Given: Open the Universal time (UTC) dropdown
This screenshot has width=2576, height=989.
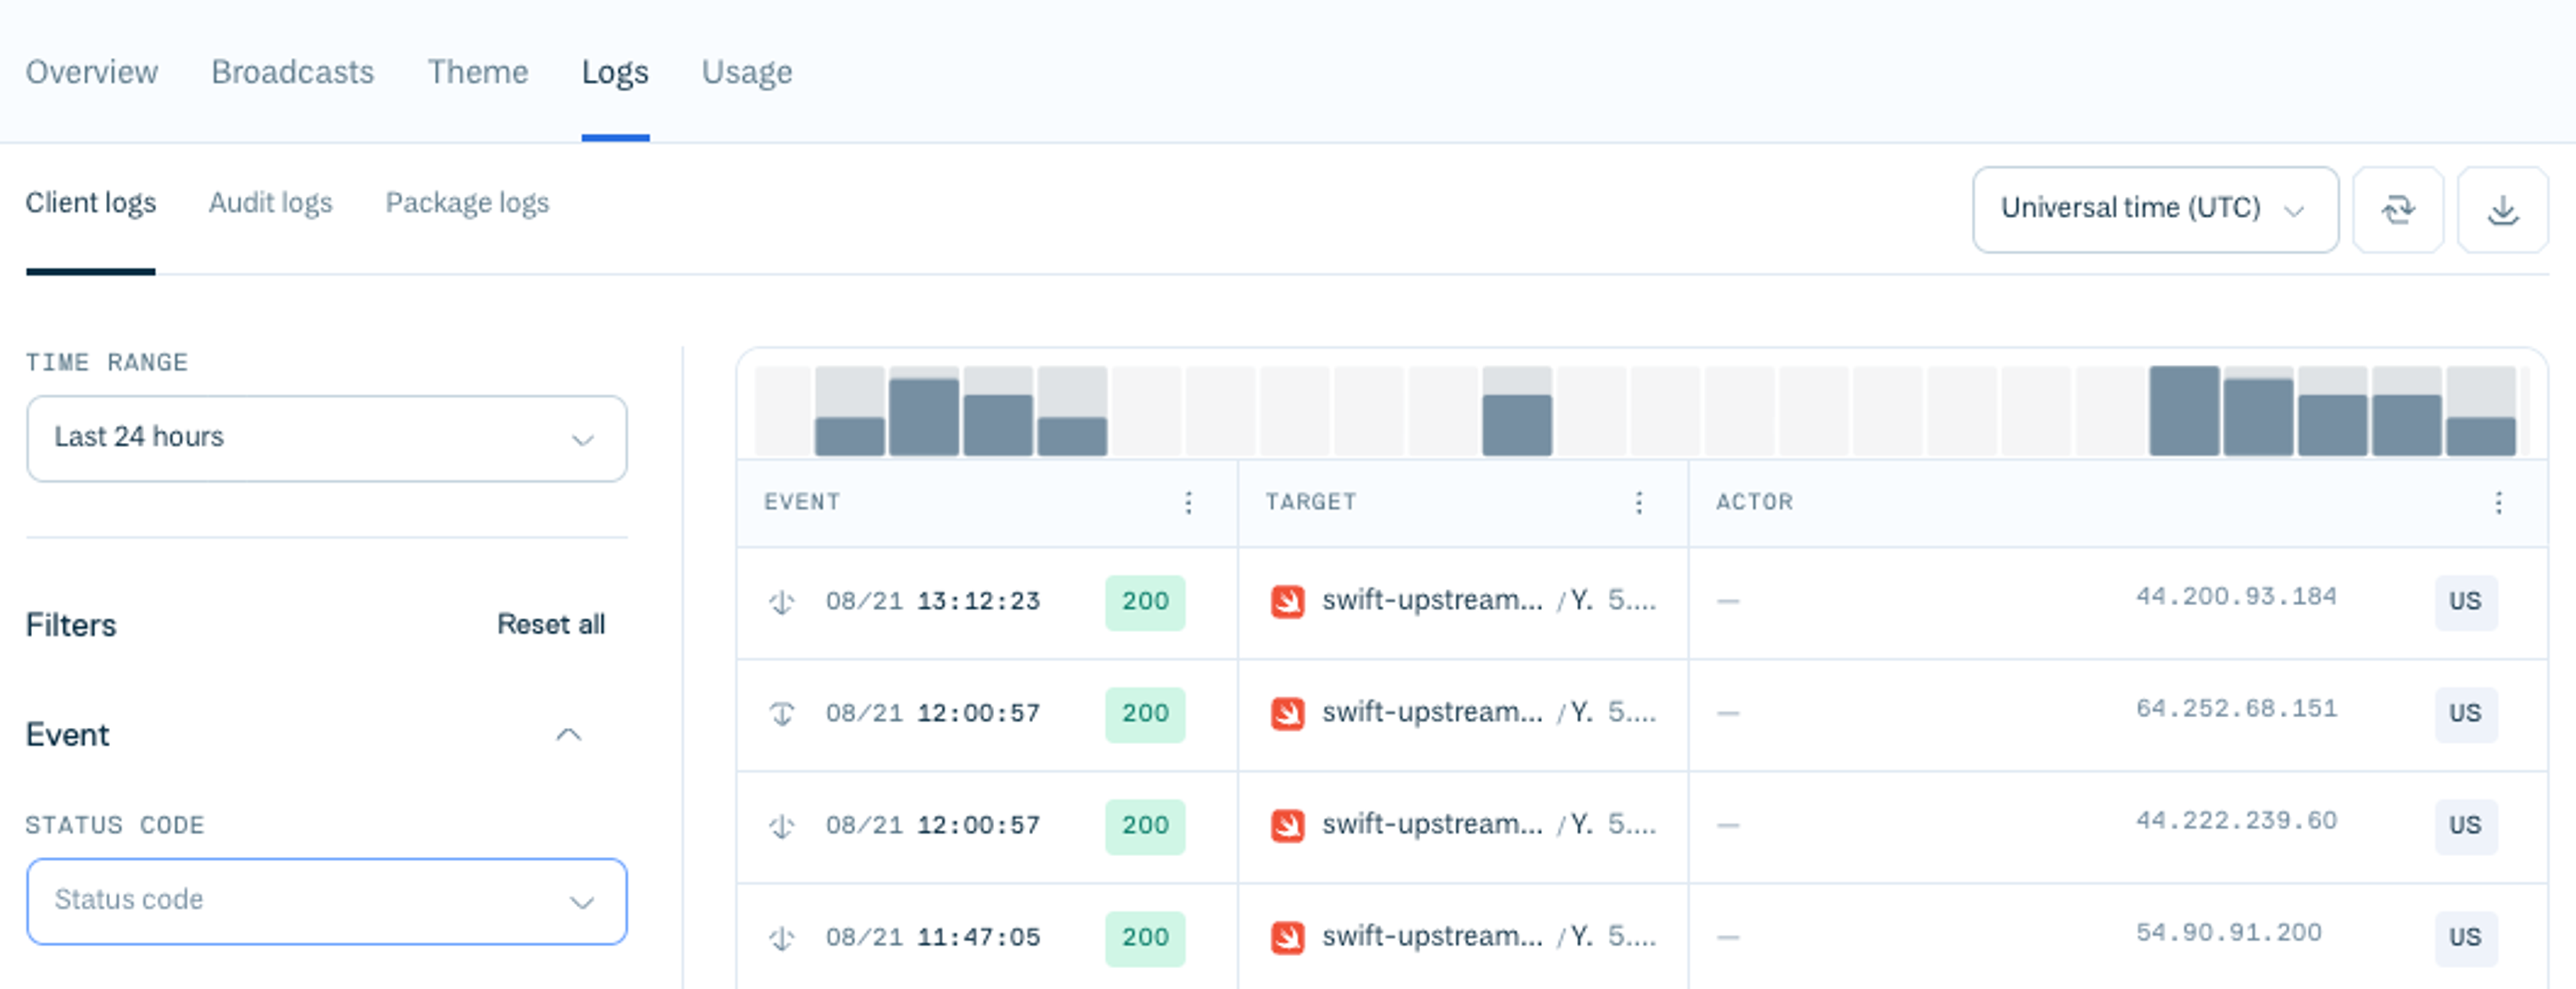Looking at the screenshot, I should (2155, 209).
